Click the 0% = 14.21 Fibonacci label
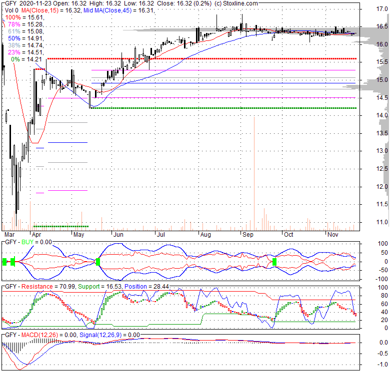The height and width of the screenshot is (372, 390). point(27,59)
